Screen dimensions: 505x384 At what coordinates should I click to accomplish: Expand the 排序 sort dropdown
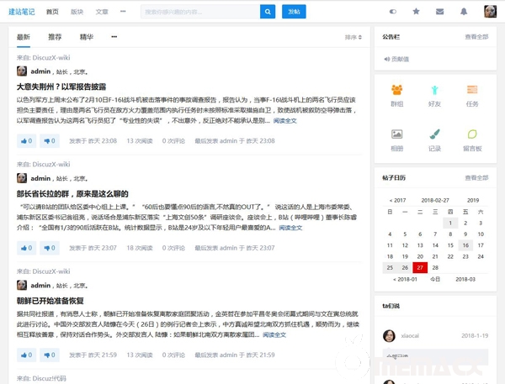coord(353,38)
